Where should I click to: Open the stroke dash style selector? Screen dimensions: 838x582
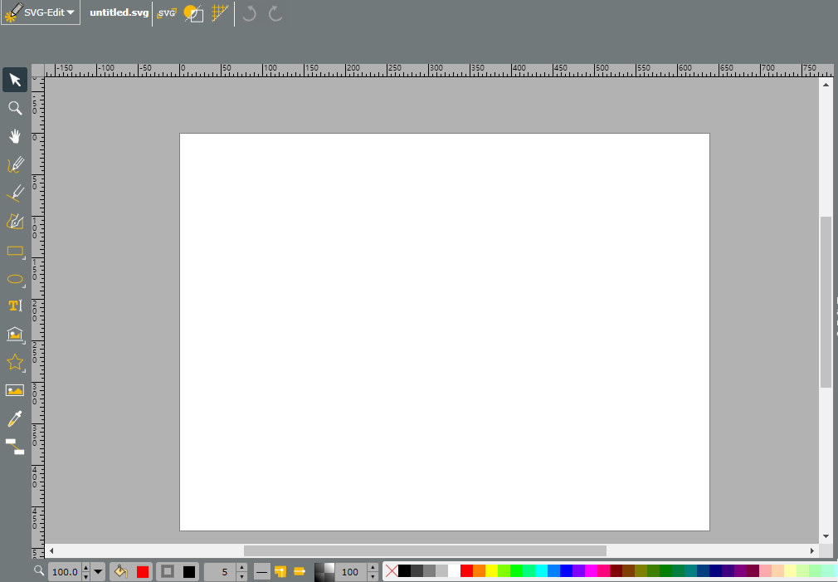tap(262, 572)
